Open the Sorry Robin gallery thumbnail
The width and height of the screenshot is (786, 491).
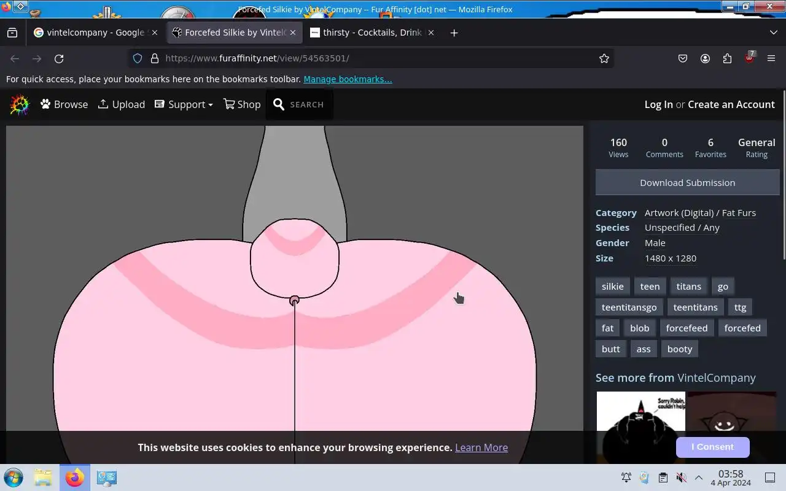click(x=640, y=427)
